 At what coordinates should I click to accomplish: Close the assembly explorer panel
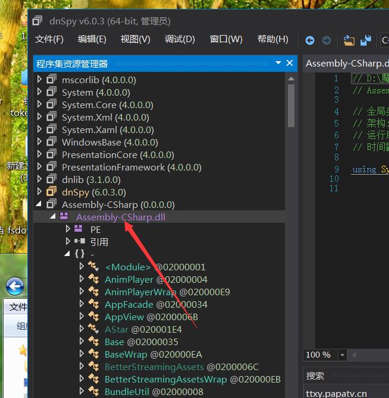(x=290, y=63)
